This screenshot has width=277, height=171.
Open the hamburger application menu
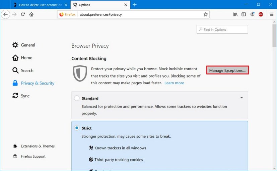pyautogui.click(x=272, y=14)
